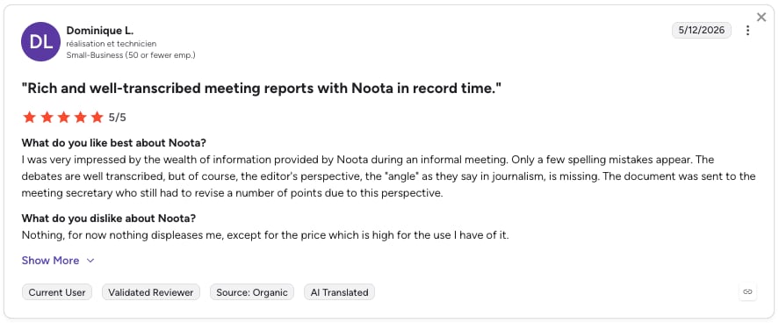Select the 5/12/2026 date badge
The image size is (779, 323).
pyautogui.click(x=701, y=30)
